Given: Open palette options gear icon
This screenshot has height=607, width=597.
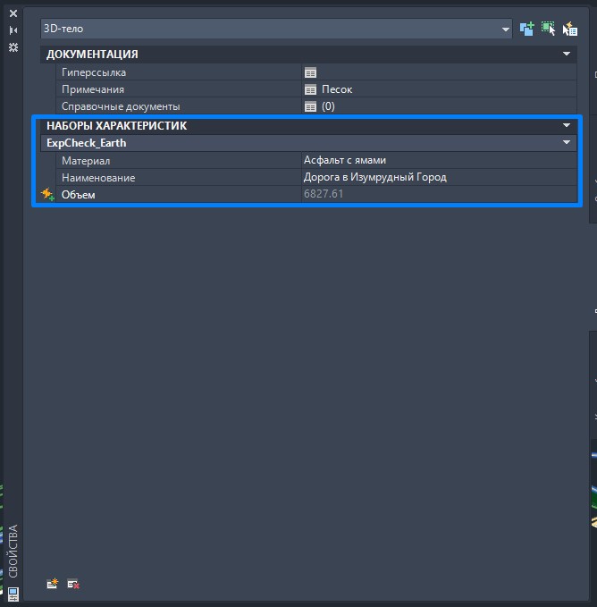Looking at the screenshot, I should click(13, 46).
